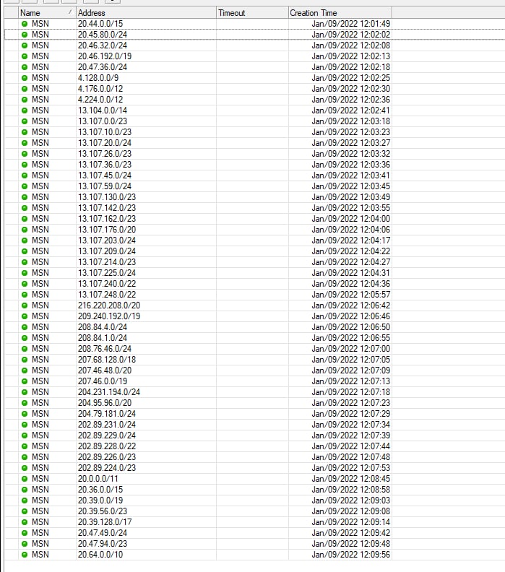Click the green status icon for 204.231.194.0/24
Viewport: 505px width, 572px height.
[x=25, y=392]
